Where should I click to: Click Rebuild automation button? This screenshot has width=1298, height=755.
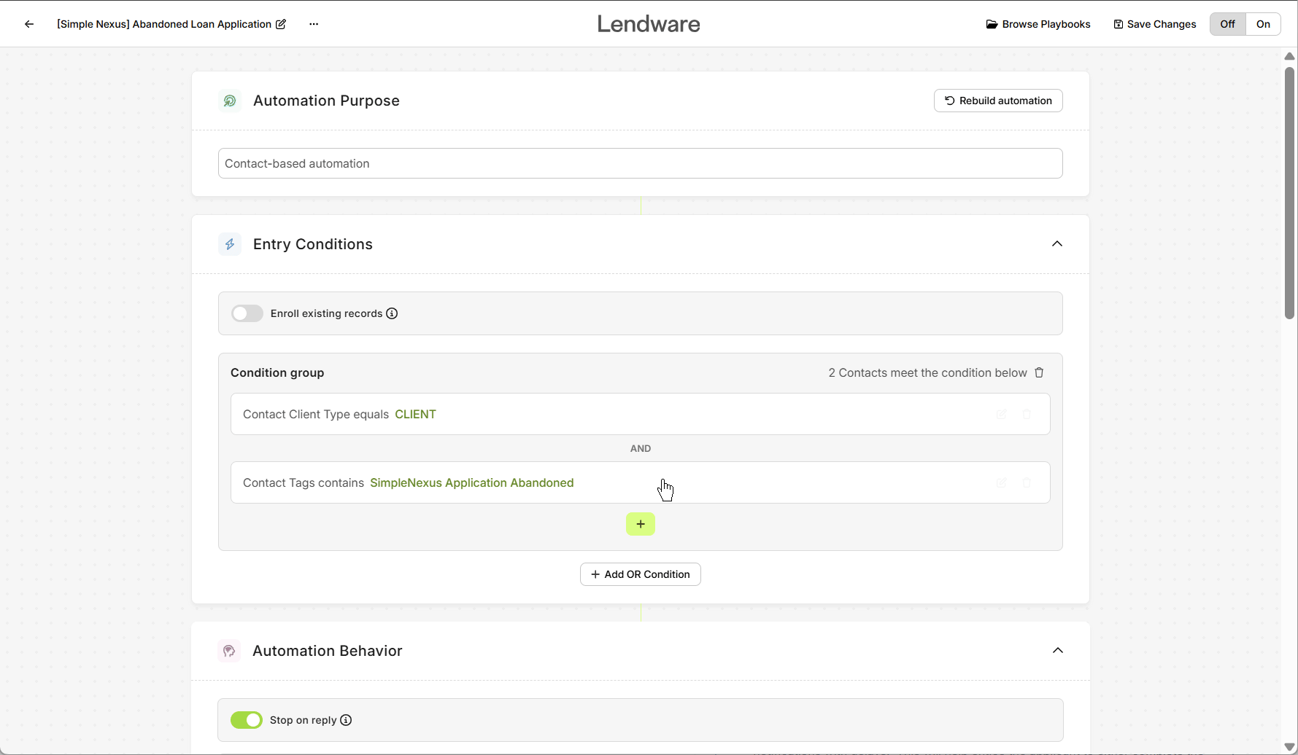point(998,101)
